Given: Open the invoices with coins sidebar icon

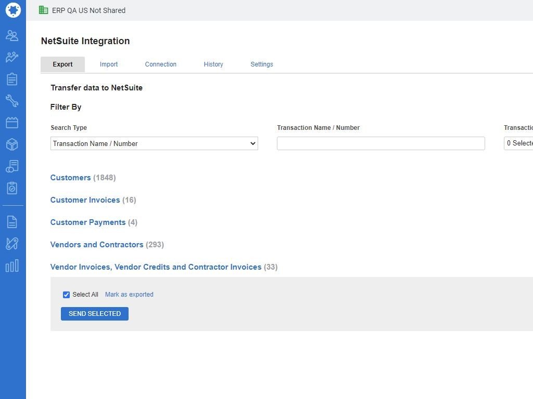Looking at the screenshot, I should click(x=12, y=166).
